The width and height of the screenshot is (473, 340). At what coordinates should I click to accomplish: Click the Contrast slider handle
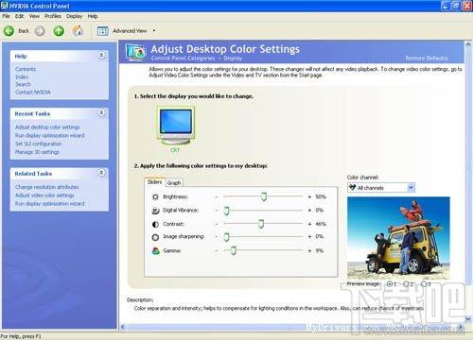coord(261,224)
